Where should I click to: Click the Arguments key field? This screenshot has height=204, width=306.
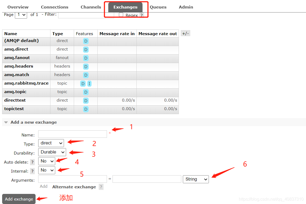click(x=72, y=179)
